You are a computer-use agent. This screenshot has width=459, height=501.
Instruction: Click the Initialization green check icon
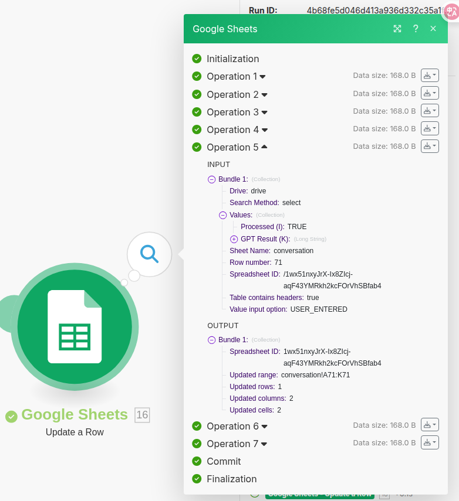point(197,59)
